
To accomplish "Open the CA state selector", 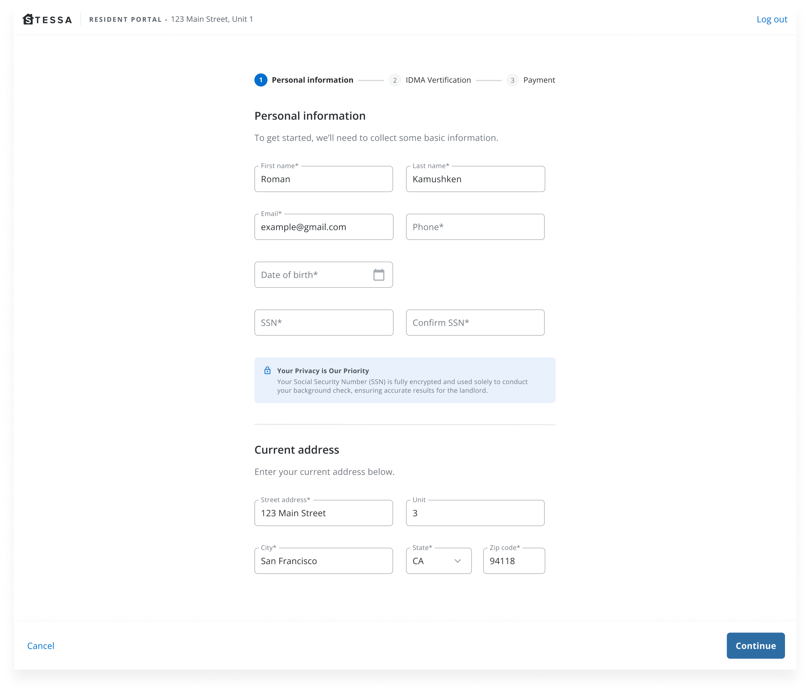I will click(430, 561).
